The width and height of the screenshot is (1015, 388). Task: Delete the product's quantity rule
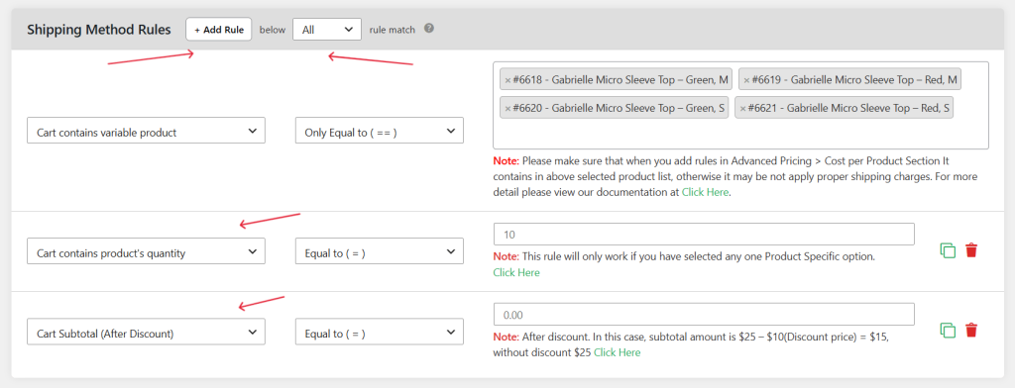click(971, 250)
